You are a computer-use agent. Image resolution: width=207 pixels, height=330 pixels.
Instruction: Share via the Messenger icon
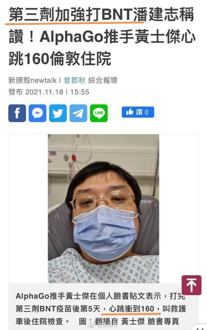(37, 113)
